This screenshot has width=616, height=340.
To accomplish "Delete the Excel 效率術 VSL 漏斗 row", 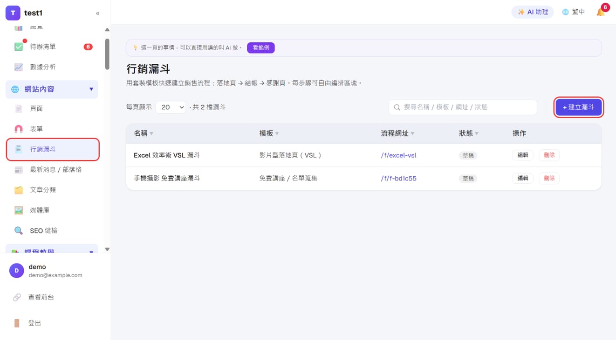I will (549, 155).
